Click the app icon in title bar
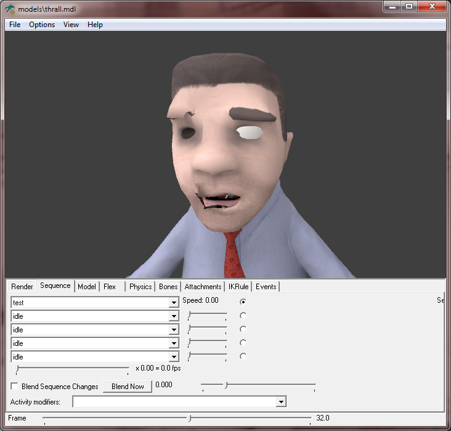 pyautogui.click(x=10, y=9)
